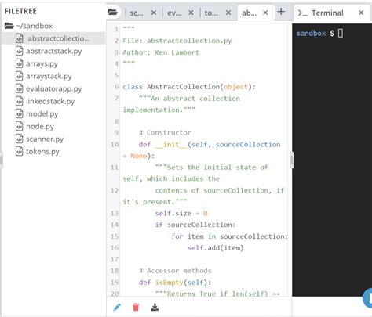Image resolution: width=372 pixels, height=317 pixels.
Task: Add a new tab with plus icon
Action: coord(281,12)
